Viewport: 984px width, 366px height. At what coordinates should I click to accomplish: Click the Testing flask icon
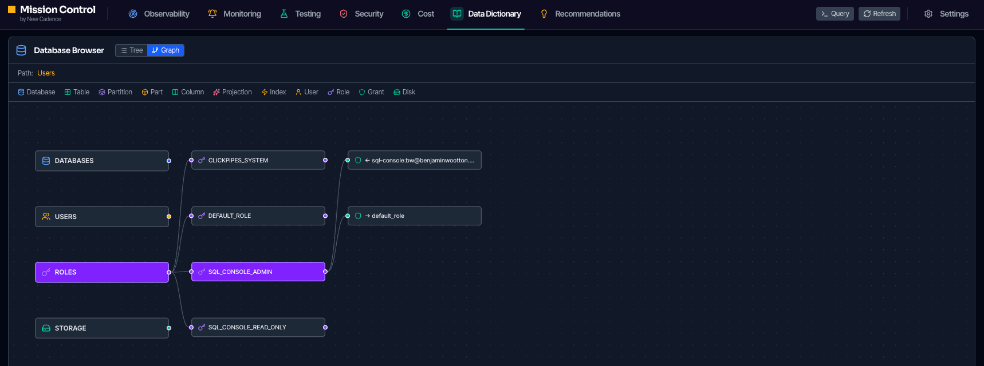[284, 14]
